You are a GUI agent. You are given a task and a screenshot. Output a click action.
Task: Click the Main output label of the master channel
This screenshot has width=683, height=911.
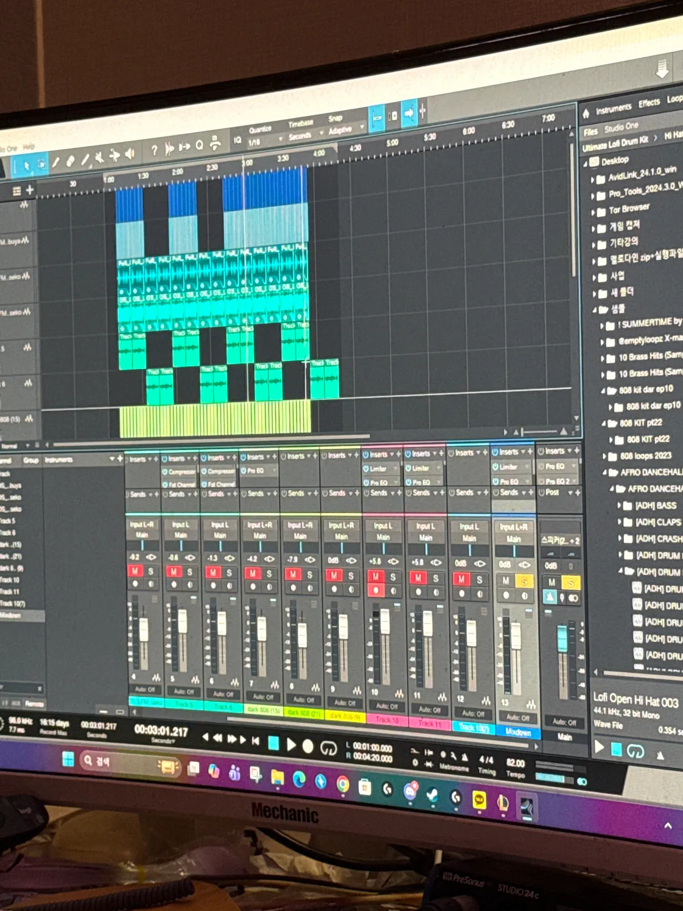coord(564,736)
